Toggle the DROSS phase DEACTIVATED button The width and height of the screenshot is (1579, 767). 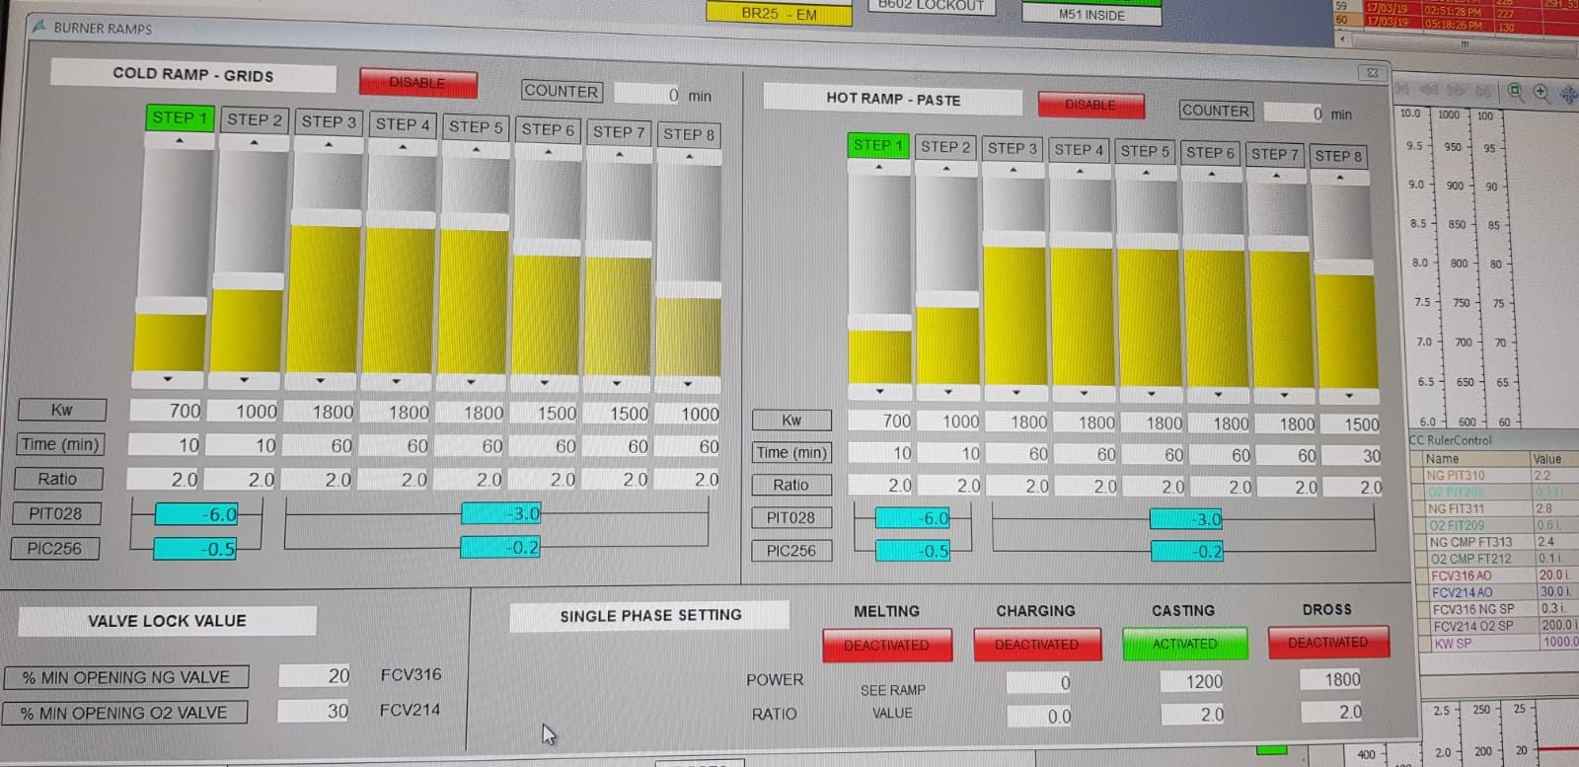[x=1328, y=642]
